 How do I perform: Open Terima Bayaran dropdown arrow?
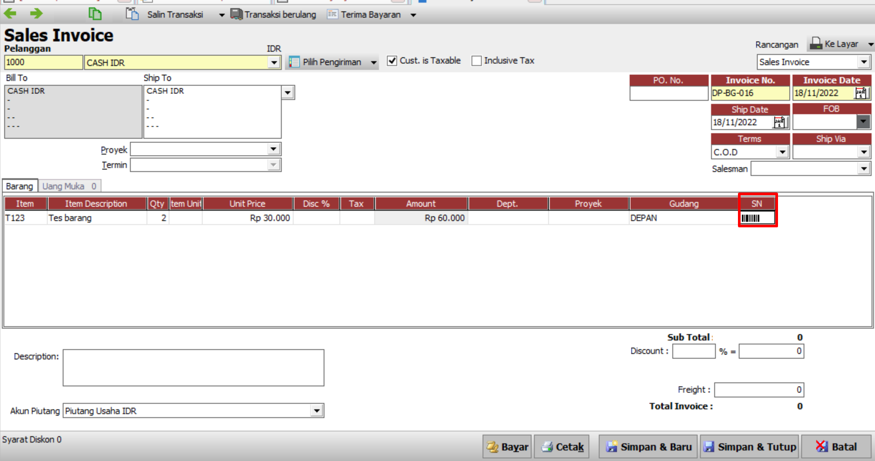point(413,15)
